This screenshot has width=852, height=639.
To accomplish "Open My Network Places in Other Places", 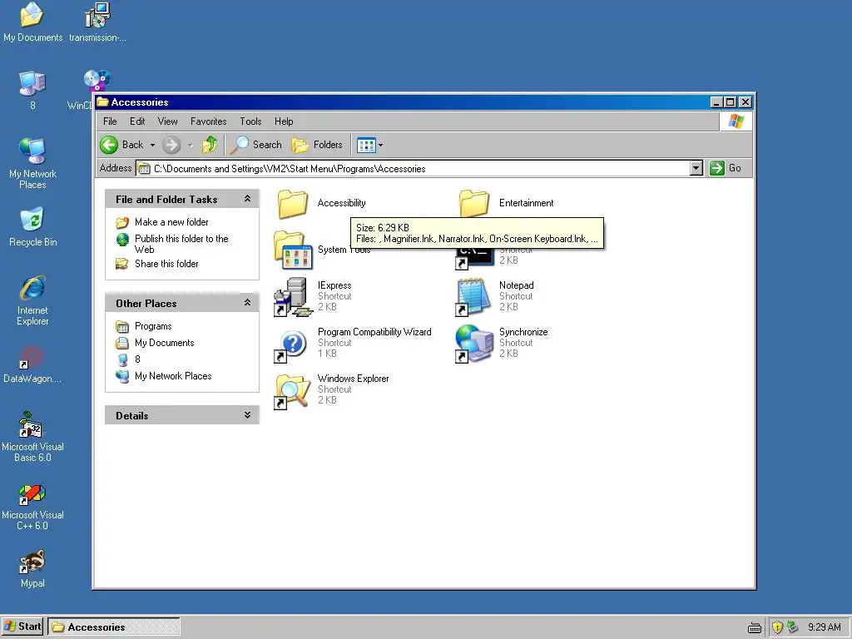I will 173,376.
